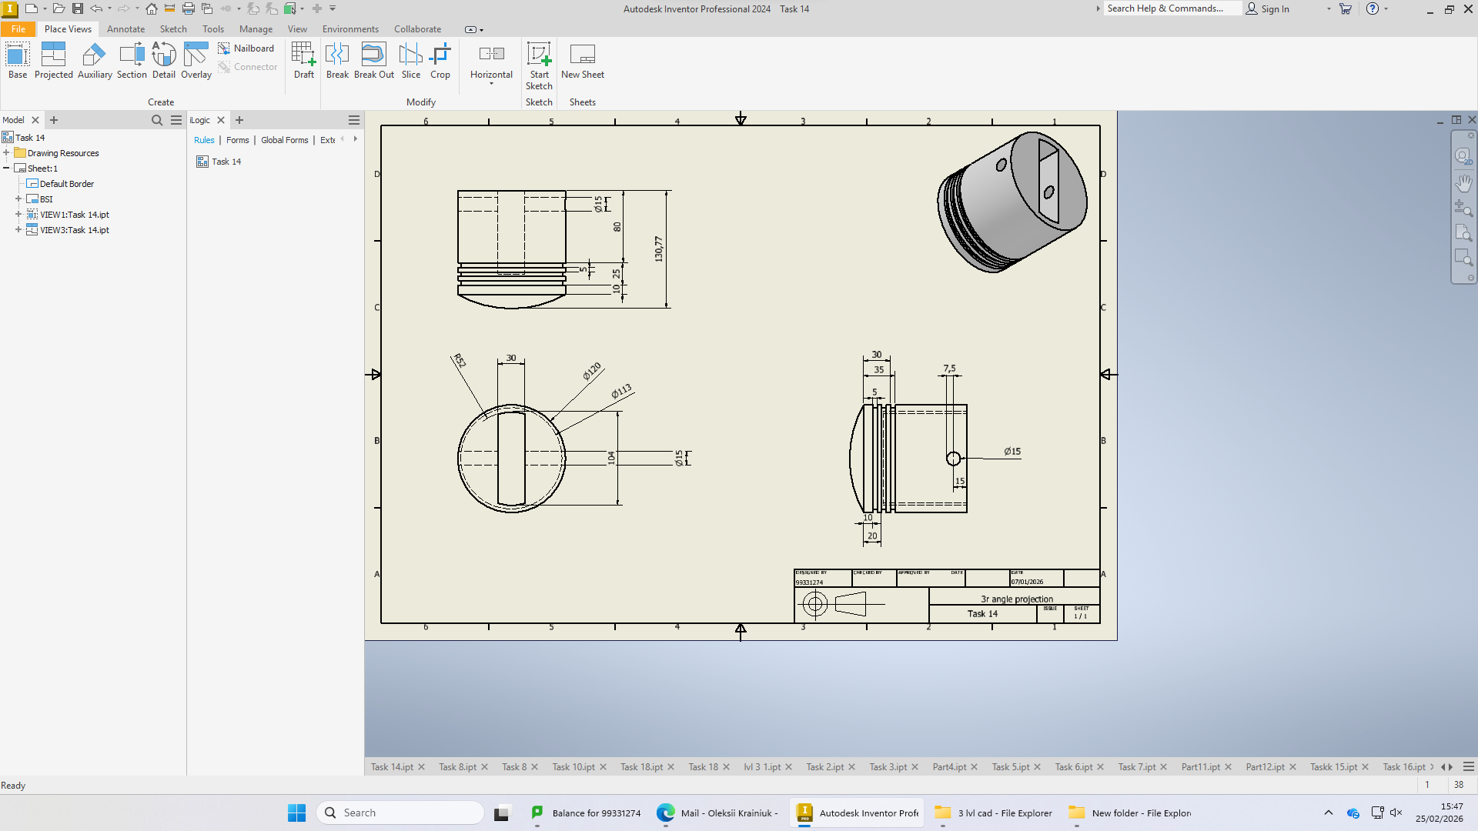Click Sign In
Viewport: 1478px width, 831px height.
click(x=1268, y=8)
